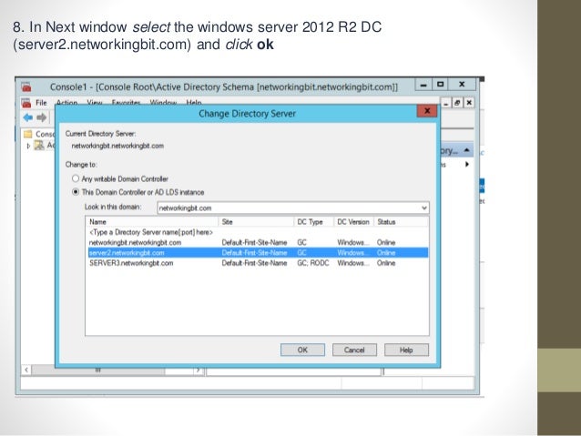Screen dimensions: 581x436
Task: Sort list by Site column header
Action: [256, 221]
